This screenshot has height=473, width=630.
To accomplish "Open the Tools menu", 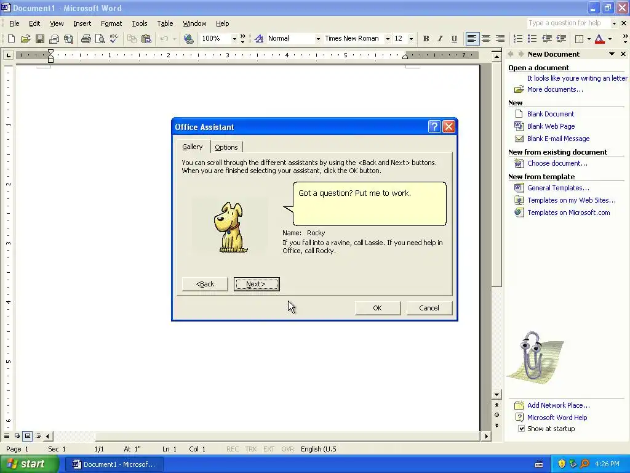I will pos(140,23).
